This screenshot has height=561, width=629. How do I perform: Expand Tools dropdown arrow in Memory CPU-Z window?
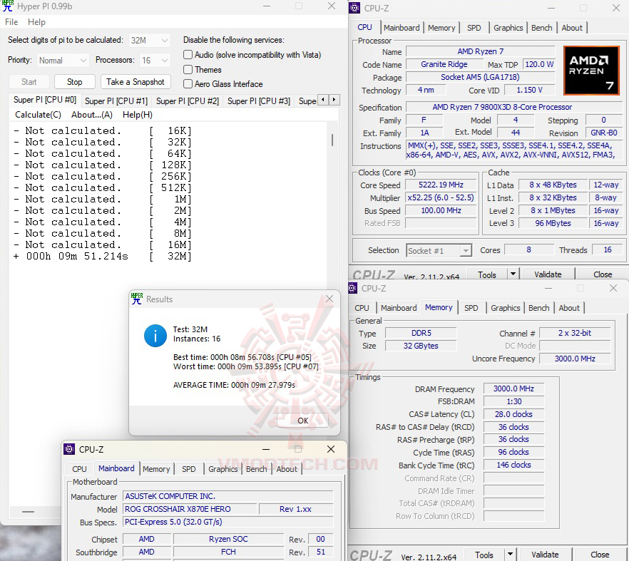pyautogui.click(x=510, y=555)
